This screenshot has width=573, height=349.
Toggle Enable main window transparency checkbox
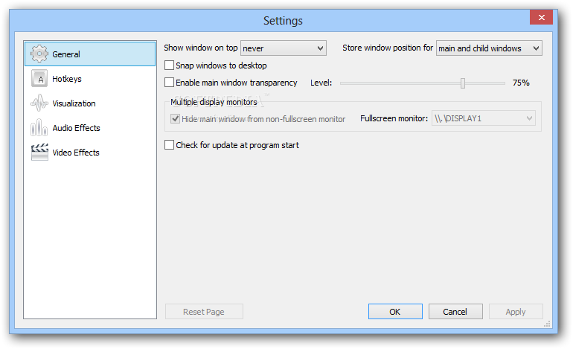[169, 83]
